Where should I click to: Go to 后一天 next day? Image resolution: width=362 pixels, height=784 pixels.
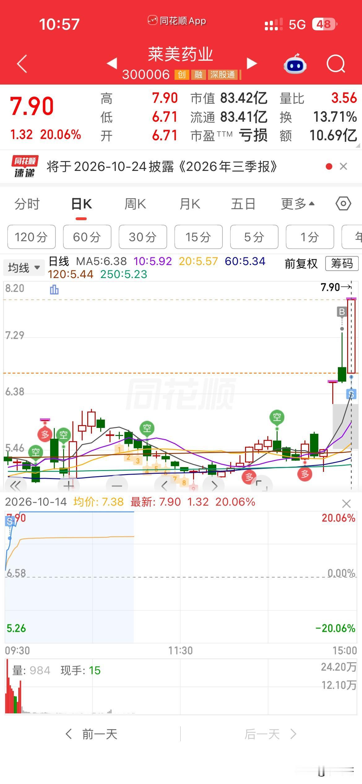point(270,734)
